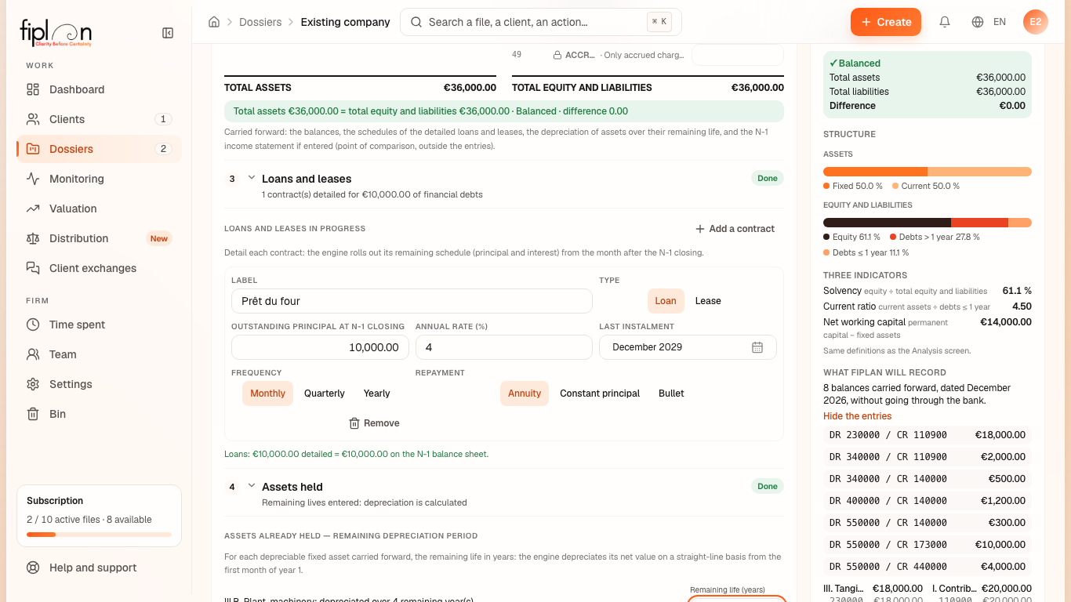The width and height of the screenshot is (1071, 602).
Task: Click the Time spent clock icon
Action: 33,325
